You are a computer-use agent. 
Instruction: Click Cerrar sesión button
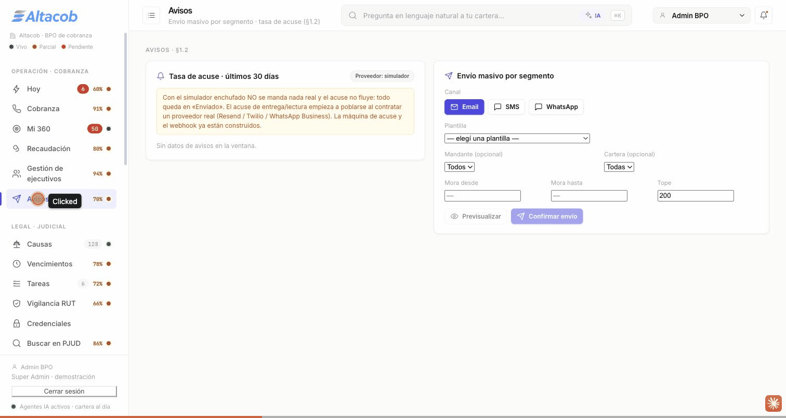click(64, 392)
